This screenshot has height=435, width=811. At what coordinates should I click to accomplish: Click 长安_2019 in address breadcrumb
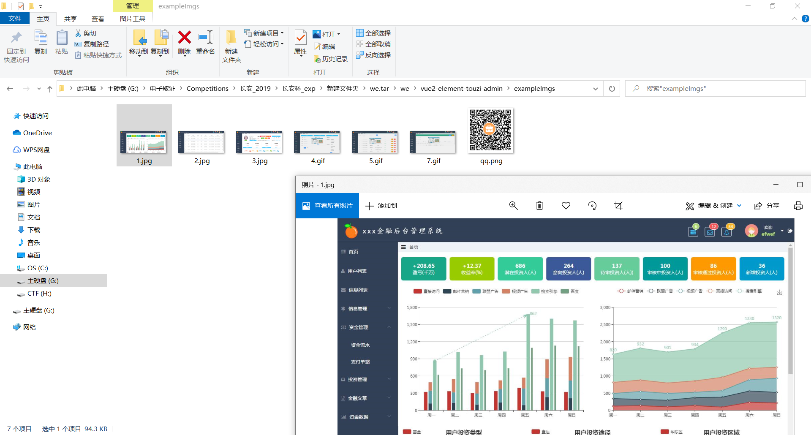[x=256, y=88]
